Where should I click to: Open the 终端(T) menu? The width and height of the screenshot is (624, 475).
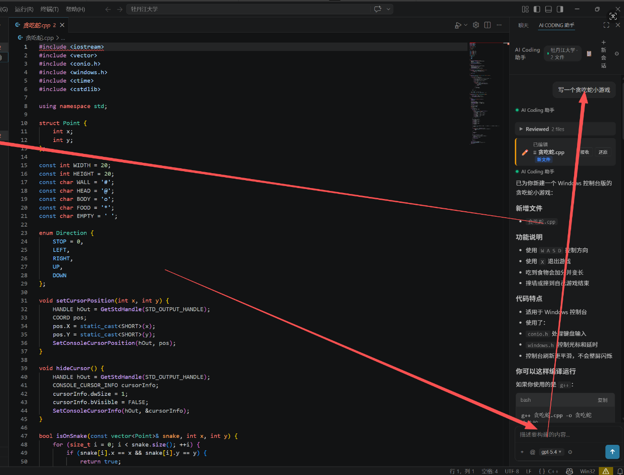49,9
